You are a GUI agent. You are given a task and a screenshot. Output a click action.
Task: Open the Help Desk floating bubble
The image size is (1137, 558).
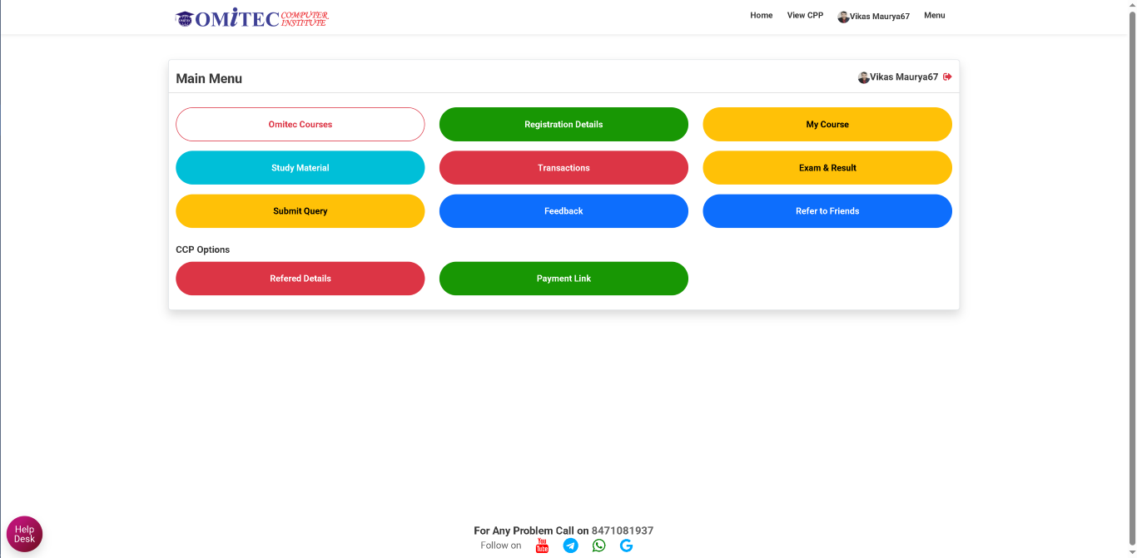pos(24,534)
